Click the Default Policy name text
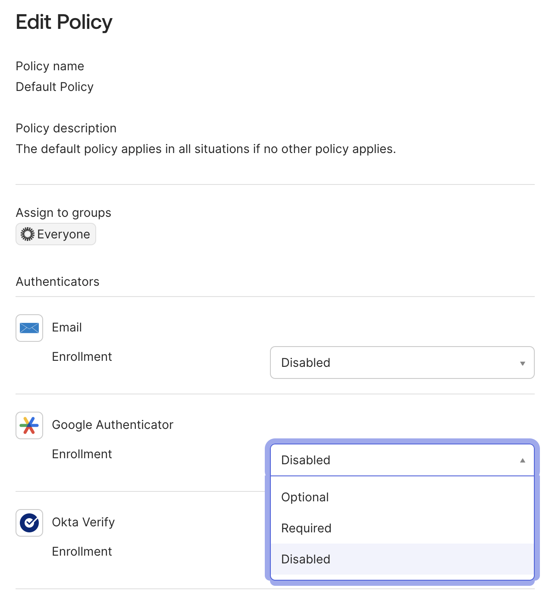Screen dimensions: 552x594 tap(54, 87)
